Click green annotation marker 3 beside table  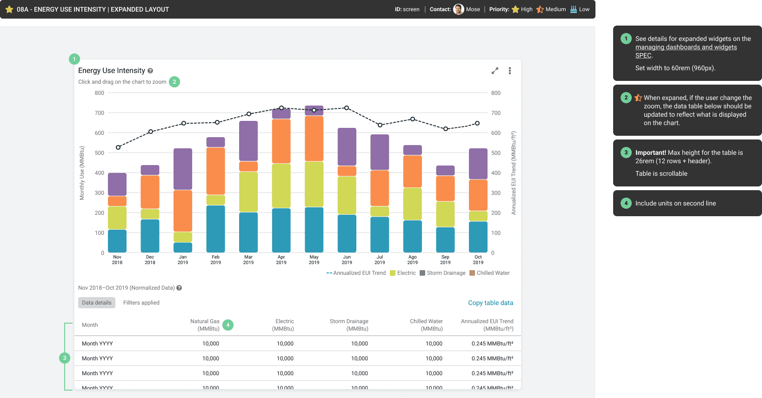65,358
